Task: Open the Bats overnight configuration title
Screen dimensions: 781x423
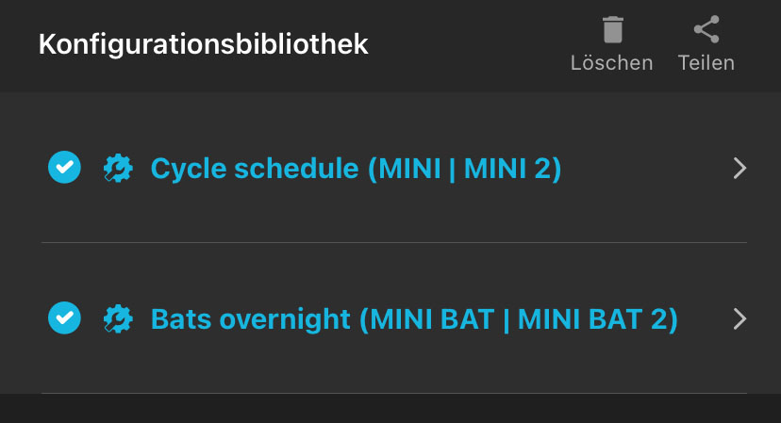Action: (414, 318)
